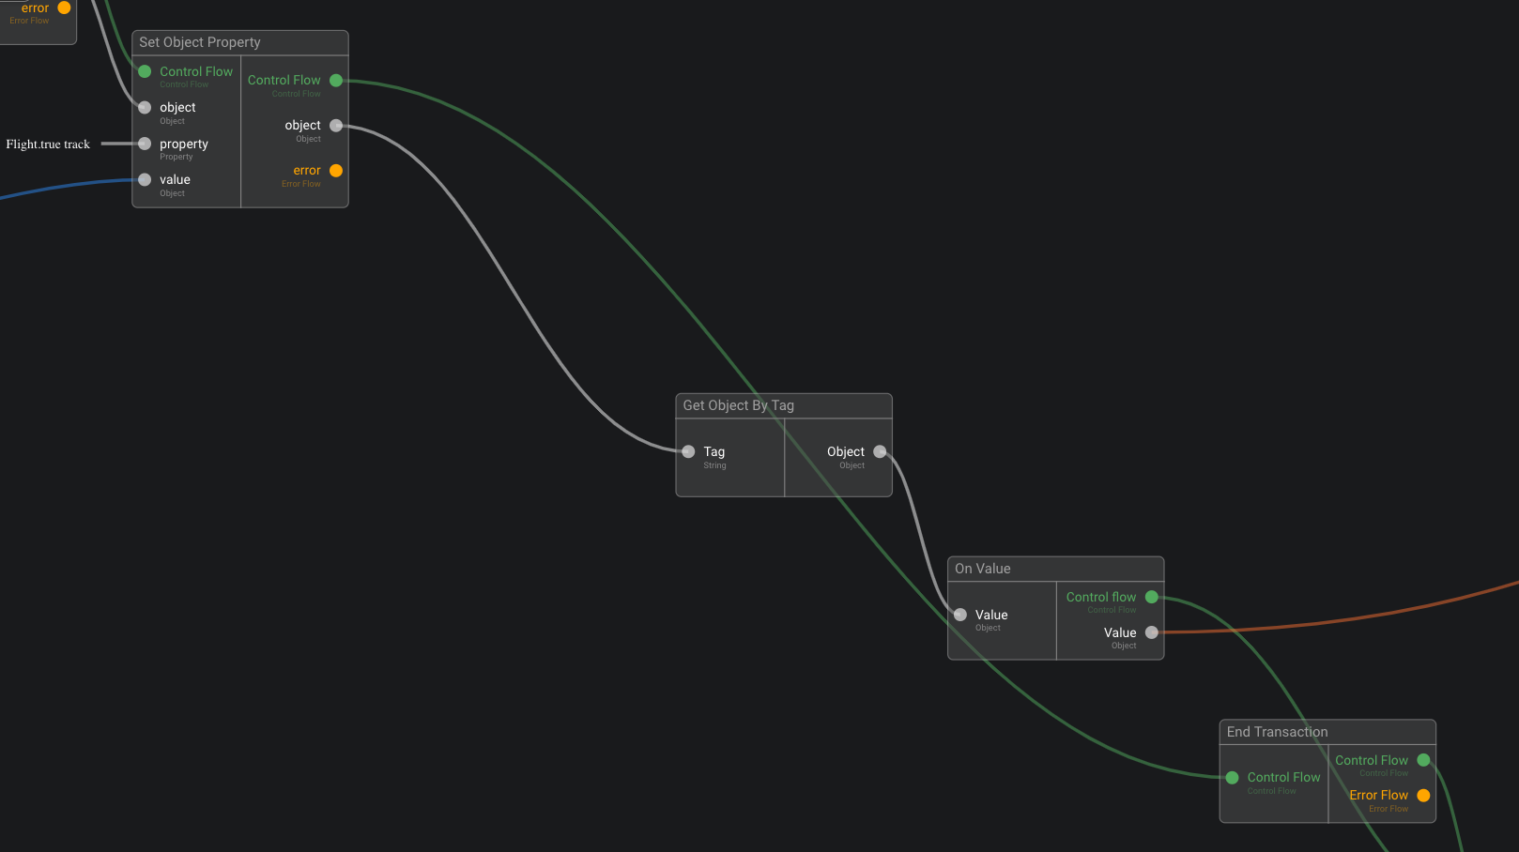Click the value input port on Set Object Property

(145, 180)
